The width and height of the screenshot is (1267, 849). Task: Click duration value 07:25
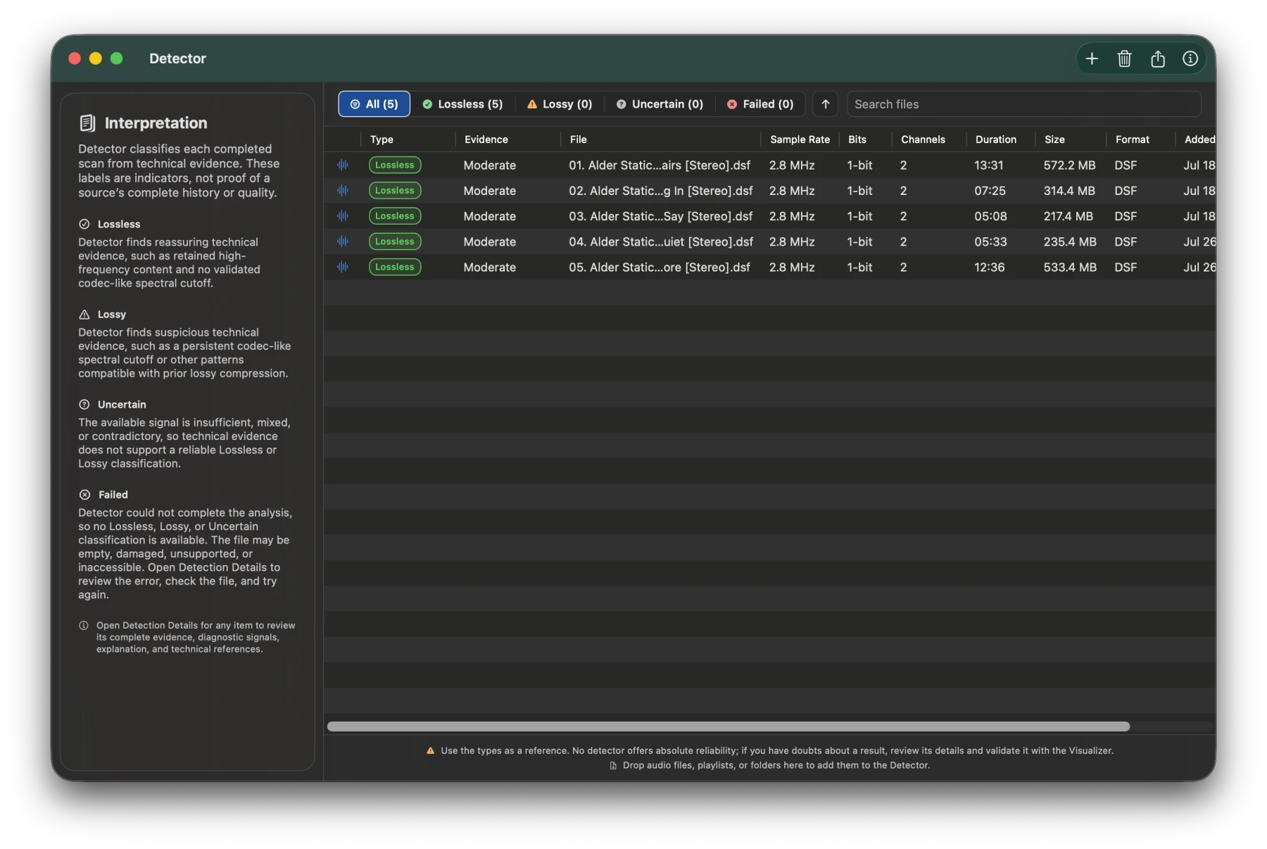point(990,191)
